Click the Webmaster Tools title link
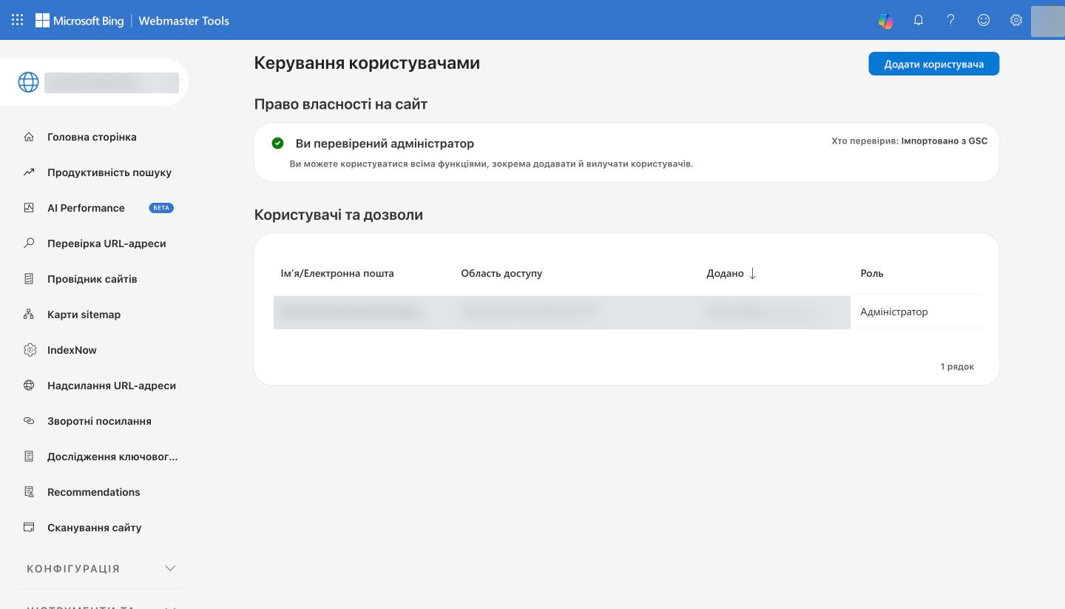Viewport: 1065px width, 609px height. (x=184, y=21)
